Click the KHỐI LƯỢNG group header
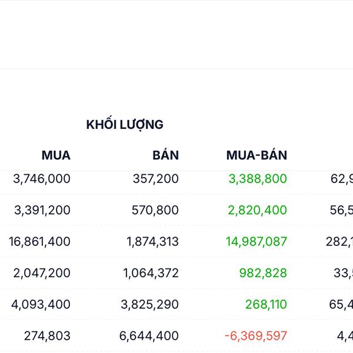This screenshot has width=353, height=353. [x=125, y=125]
